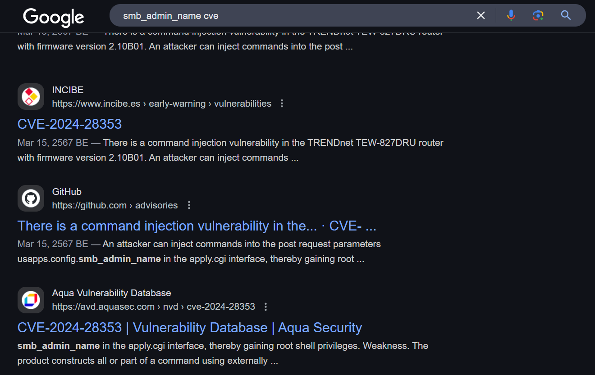The height and width of the screenshot is (375, 595).
Task: Click the avd.aquasec.com nvd URL breadcrumb
Action: tap(154, 307)
